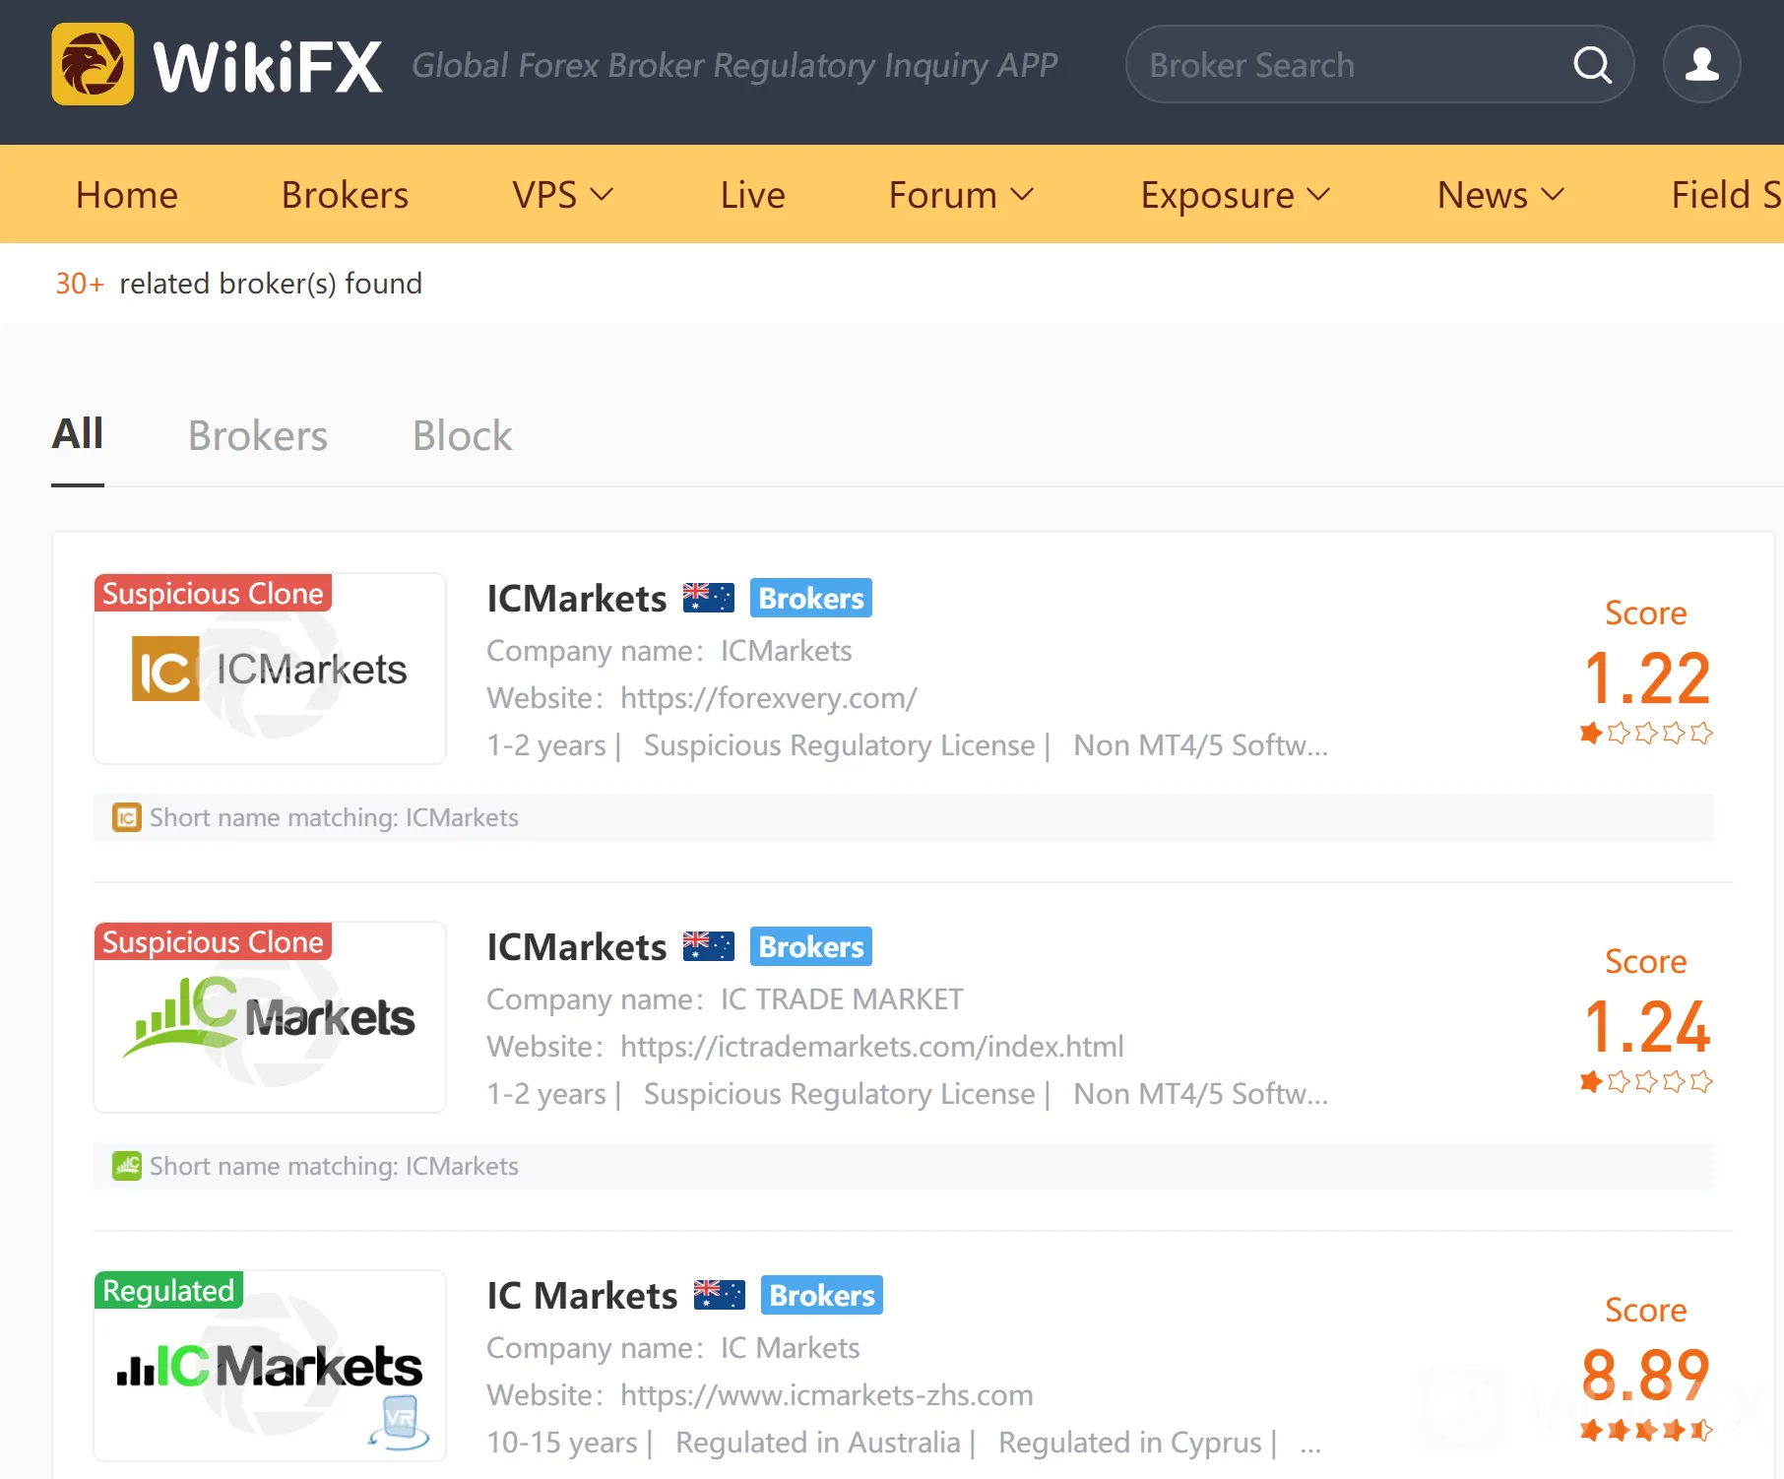This screenshot has width=1784, height=1479.
Task: Click the WikiFX eagle logo icon
Action: click(x=93, y=64)
